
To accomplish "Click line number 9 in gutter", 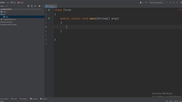I will tap(46, 44).
